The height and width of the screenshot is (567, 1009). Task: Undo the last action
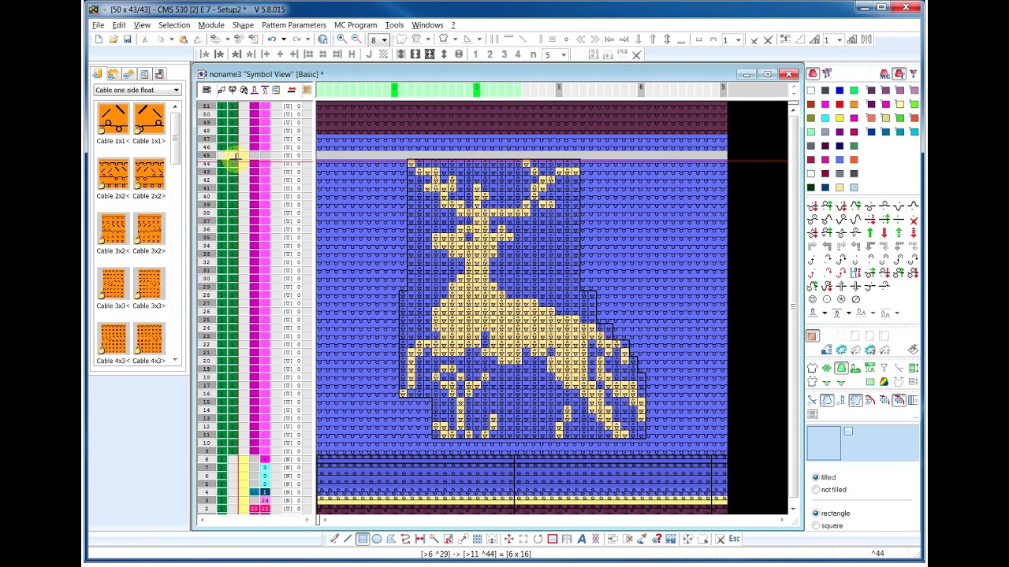pos(272,39)
